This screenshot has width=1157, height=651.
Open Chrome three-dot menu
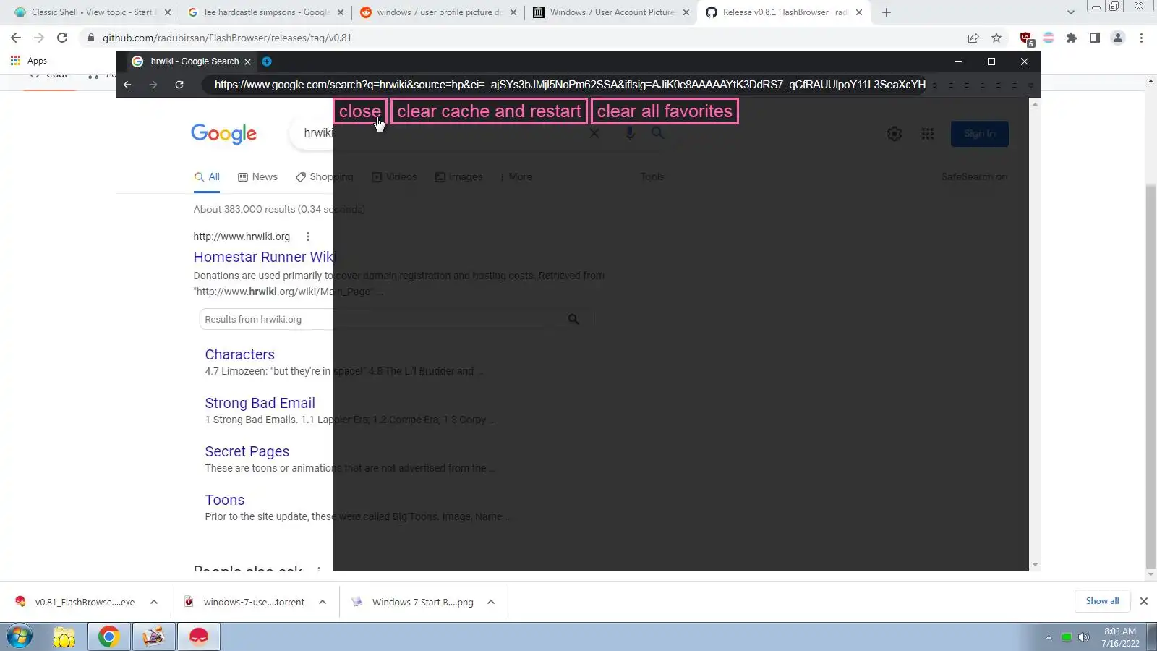(x=1141, y=38)
